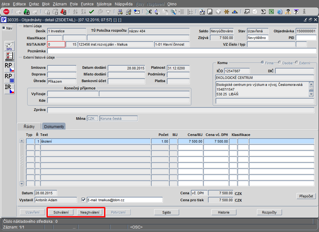Viewport: 319px width, 232px height.
Task: Click the rows list scroll down arrow
Action: pos(22,184)
